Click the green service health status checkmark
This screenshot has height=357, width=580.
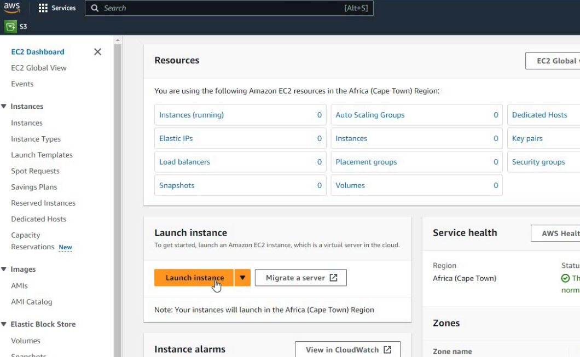(x=565, y=278)
